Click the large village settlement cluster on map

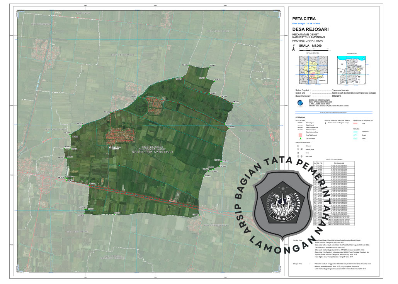pos(121,134)
